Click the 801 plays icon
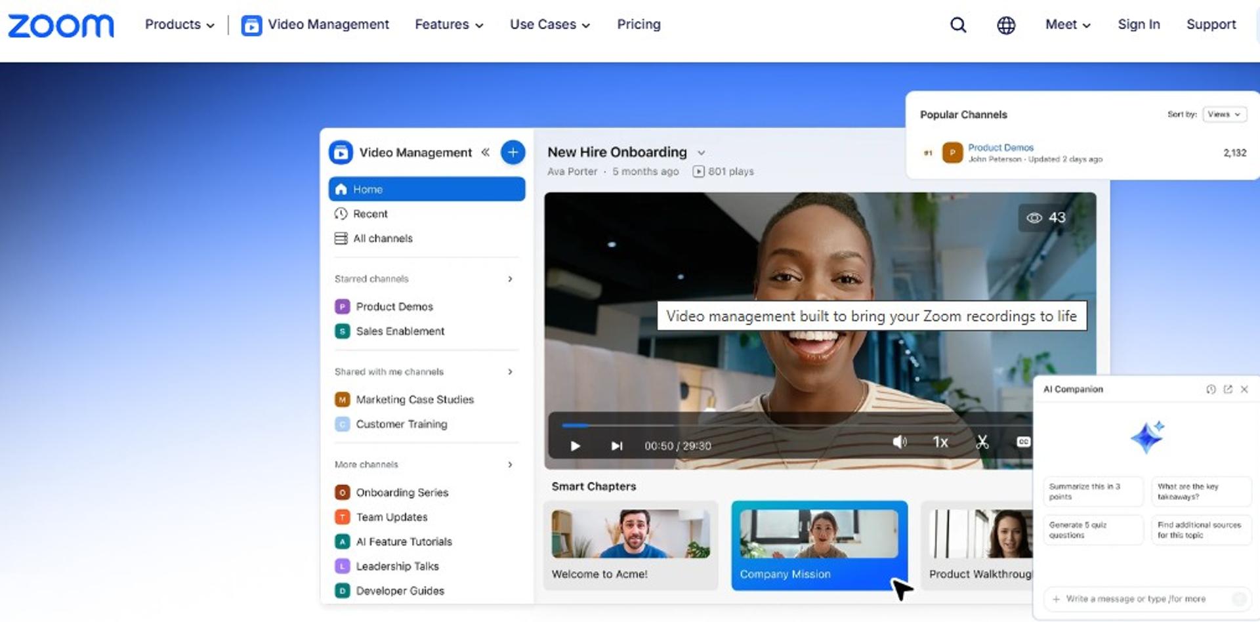Image resolution: width=1260 pixels, height=622 pixels. 699,172
